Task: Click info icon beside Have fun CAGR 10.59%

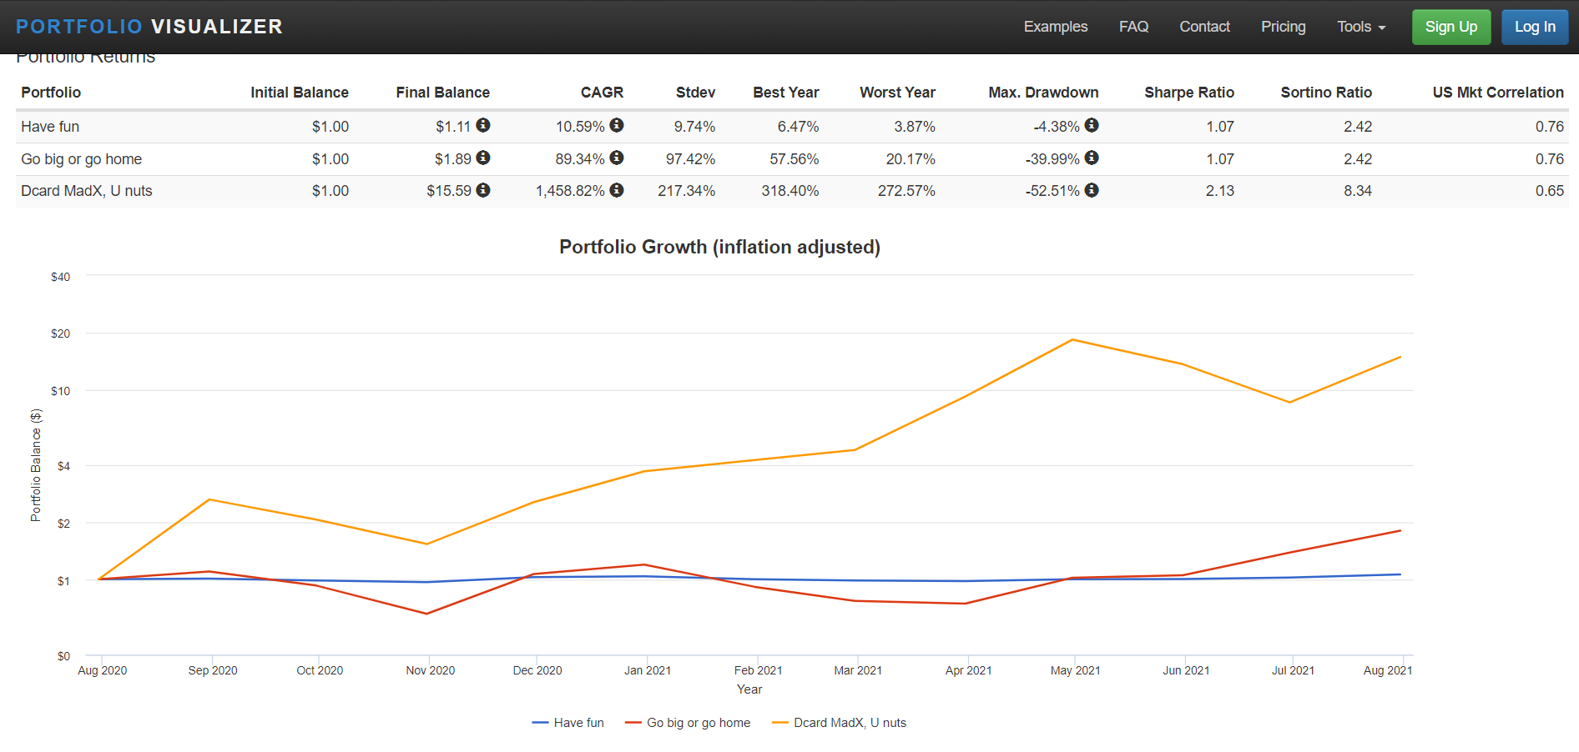Action: click(617, 125)
